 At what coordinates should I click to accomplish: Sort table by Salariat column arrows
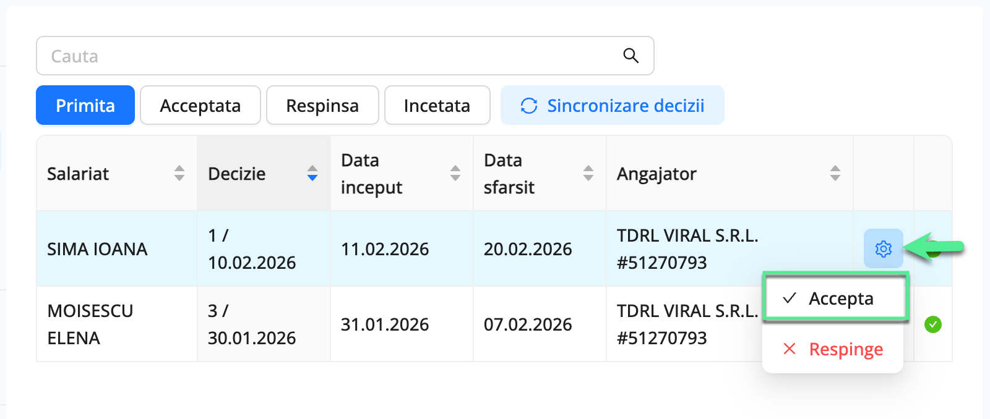click(179, 173)
